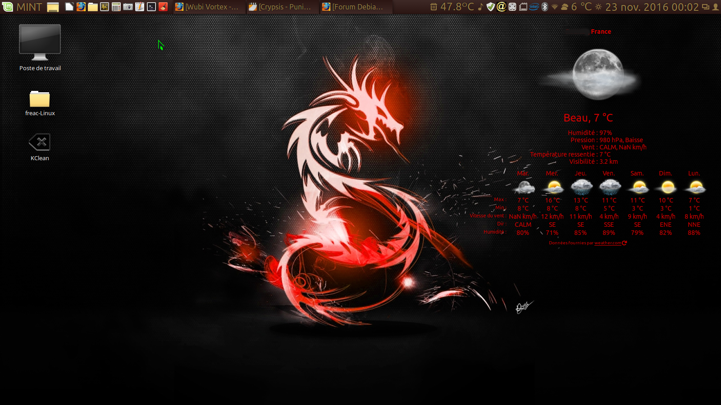Open the Bluetooth tray applet
This screenshot has width=721, height=405.
tap(545, 7)
